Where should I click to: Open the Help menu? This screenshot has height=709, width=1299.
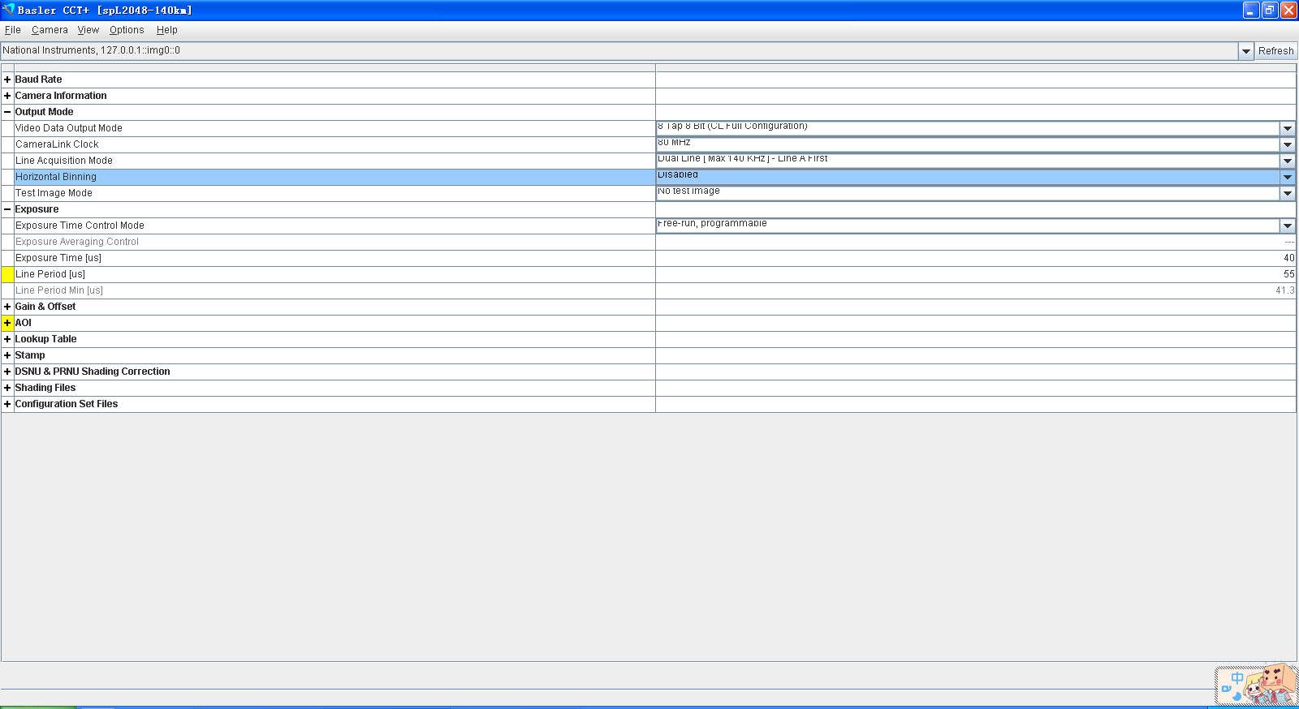pos(167,30)
